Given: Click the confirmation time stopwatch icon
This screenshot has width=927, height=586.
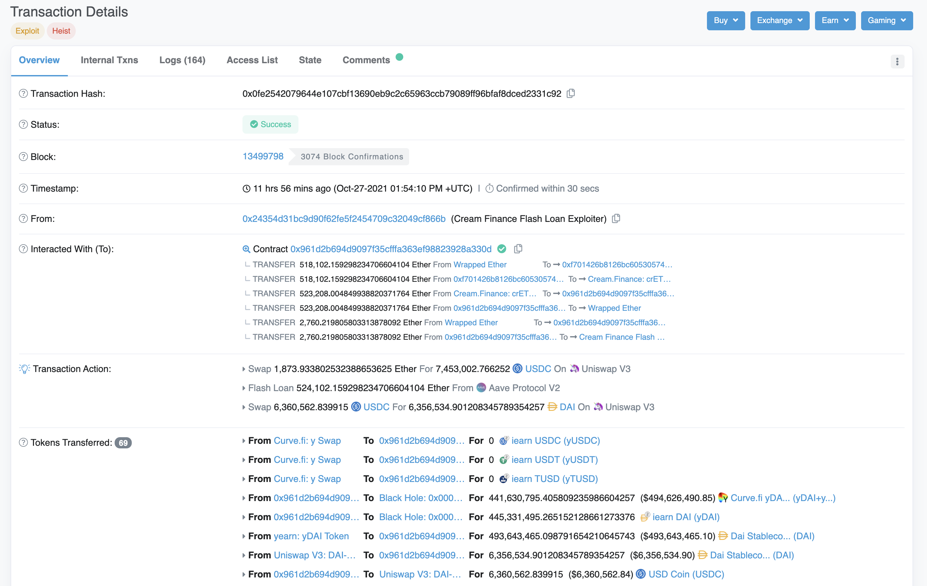Looking at the screenshot, I should [489, 189].
